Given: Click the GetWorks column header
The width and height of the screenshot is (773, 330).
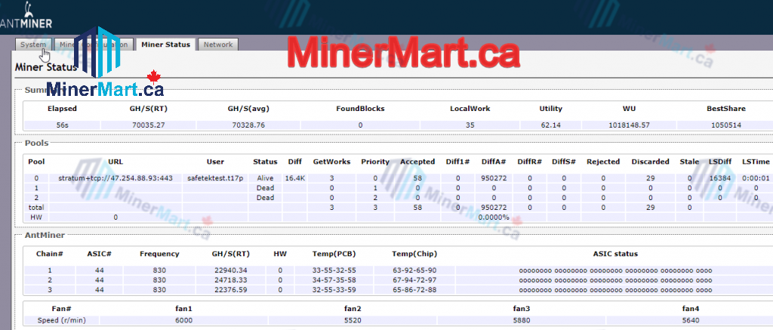Looking at the screenshot, I should tap(332, 162).
